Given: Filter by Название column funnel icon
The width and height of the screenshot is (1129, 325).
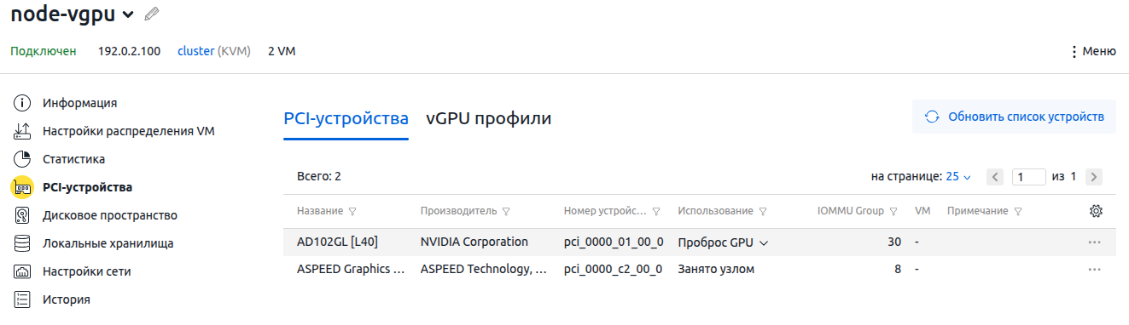Looking at the screenshot, I should click(352, 211).
